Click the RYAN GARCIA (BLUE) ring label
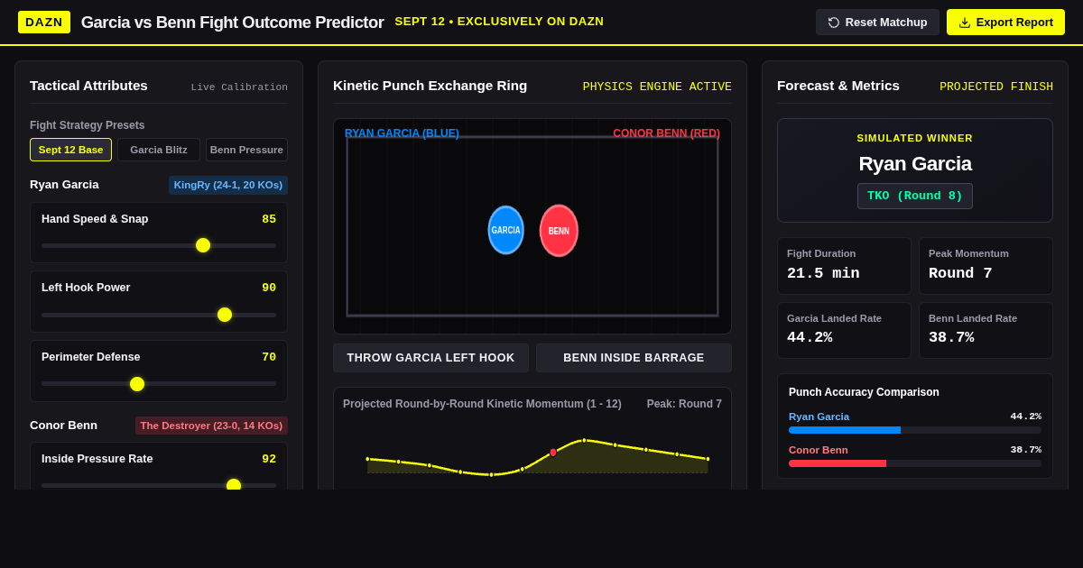1083x568 pixels. point(402,133)
